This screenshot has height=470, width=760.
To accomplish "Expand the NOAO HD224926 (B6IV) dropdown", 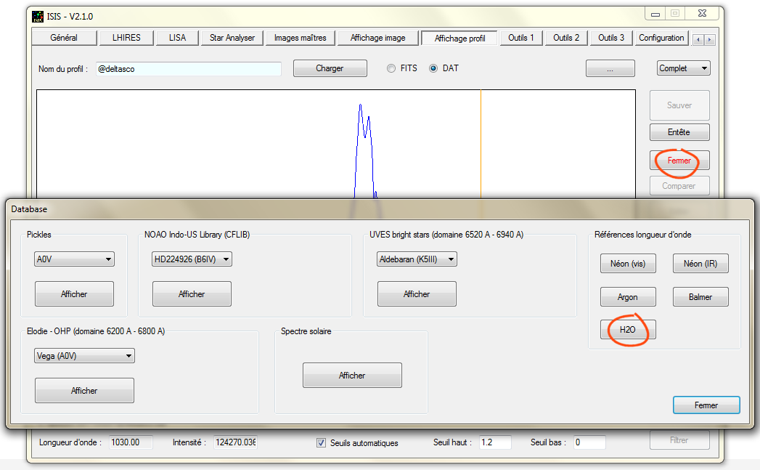I will point(192,259).
